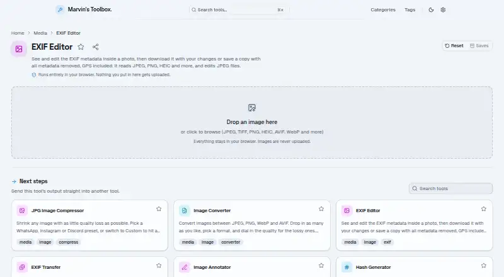Star the Image Converter card

[x=321, y=209]
